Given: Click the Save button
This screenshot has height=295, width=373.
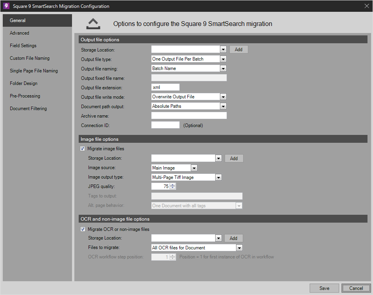Looking at the screenshot, I should pyautogui.click(x=324, y=288).
